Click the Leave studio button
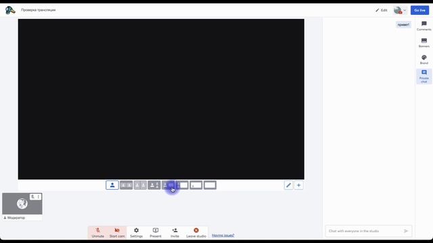 click(196, 232)
